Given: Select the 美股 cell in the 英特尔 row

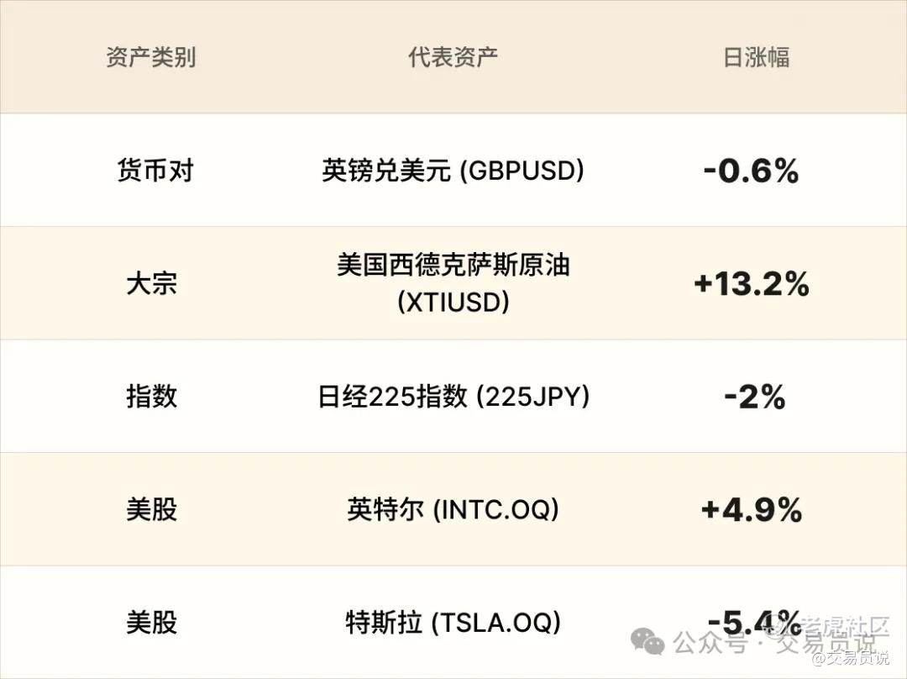Looking at the screenshot, I should coord(151,509).
